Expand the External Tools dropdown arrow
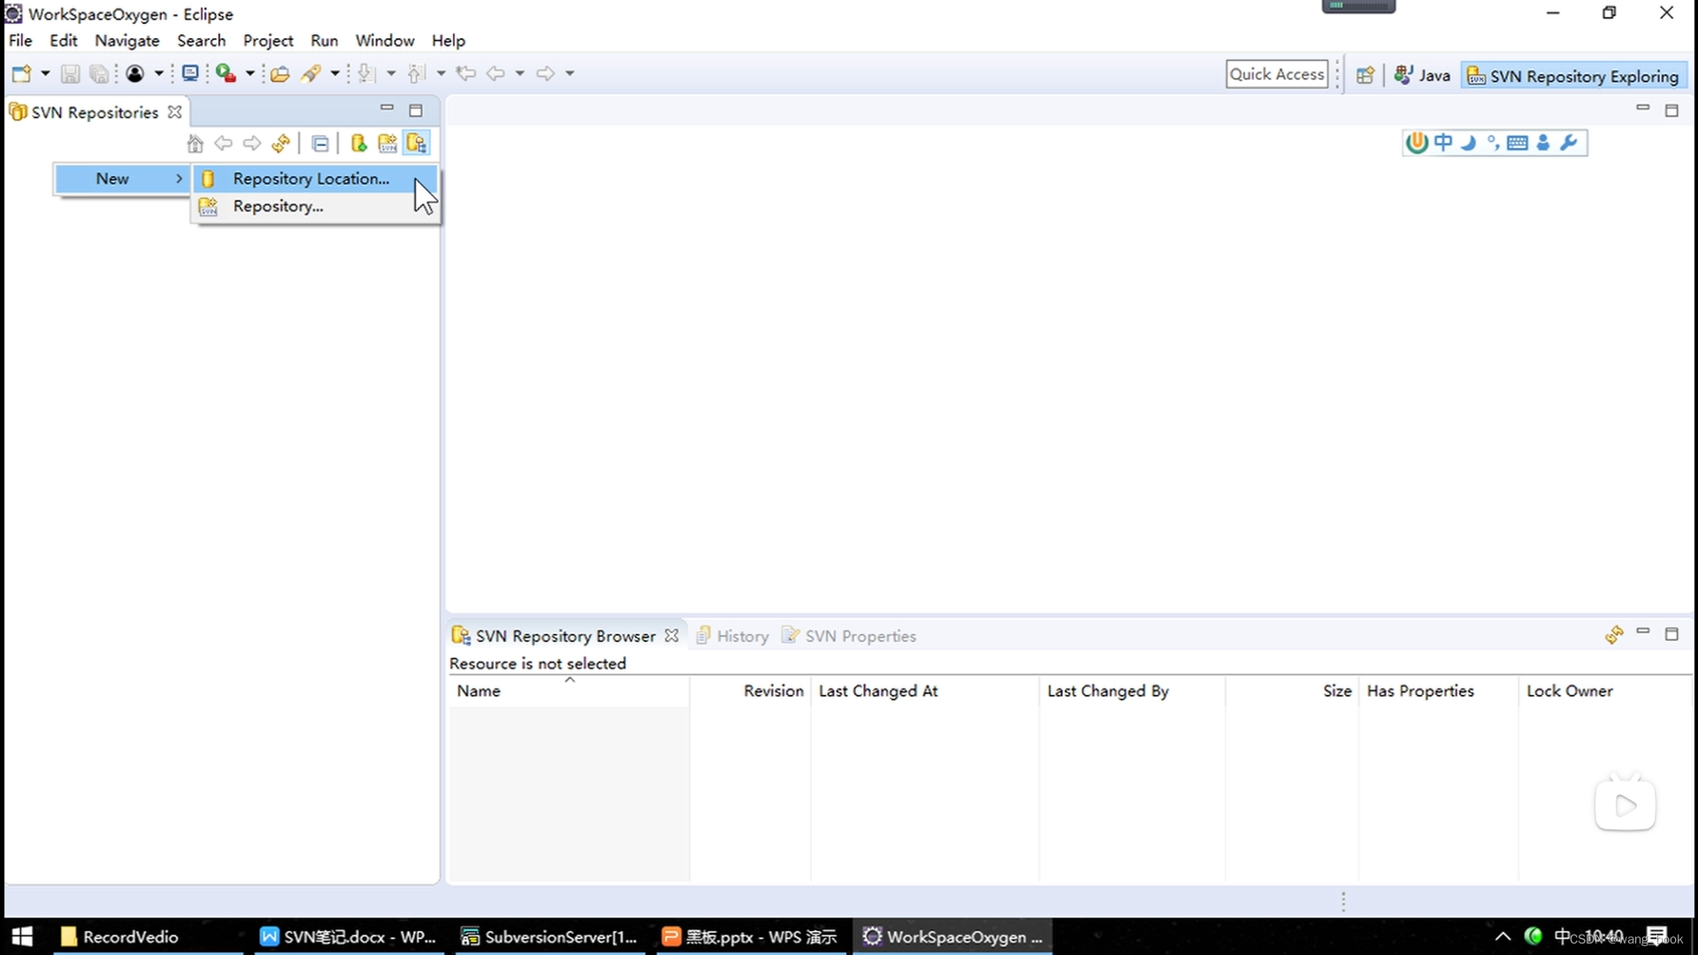Image resolution: width=1698 pixels, height=955 pixels. pyautogui.click(x=249, y=73)
